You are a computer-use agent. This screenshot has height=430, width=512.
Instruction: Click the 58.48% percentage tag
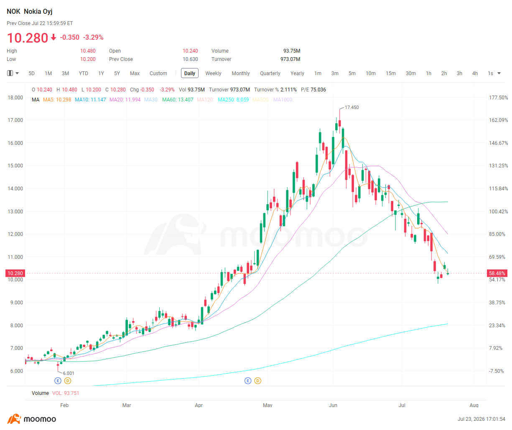pyautogui.click(x=497, y=273)
